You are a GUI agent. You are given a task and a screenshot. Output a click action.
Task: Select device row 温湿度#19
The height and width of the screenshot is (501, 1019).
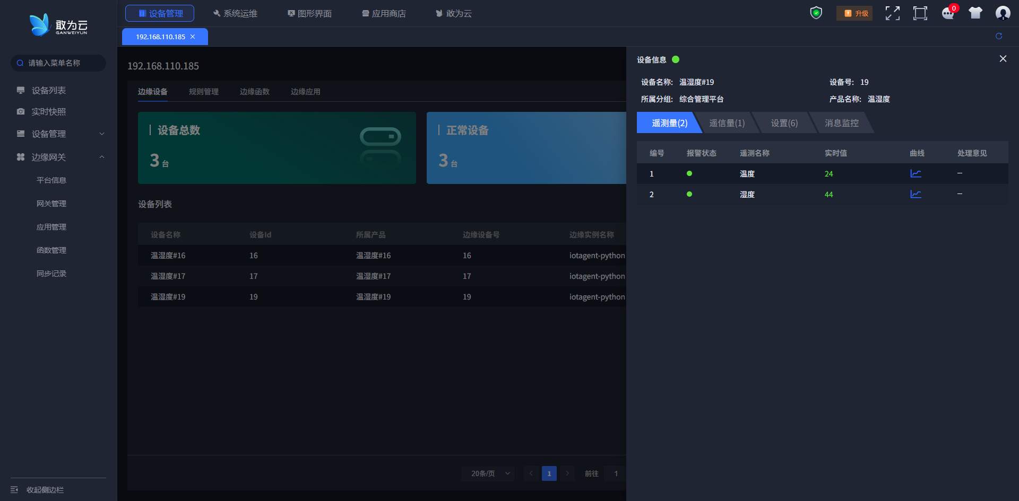point(382,297)
